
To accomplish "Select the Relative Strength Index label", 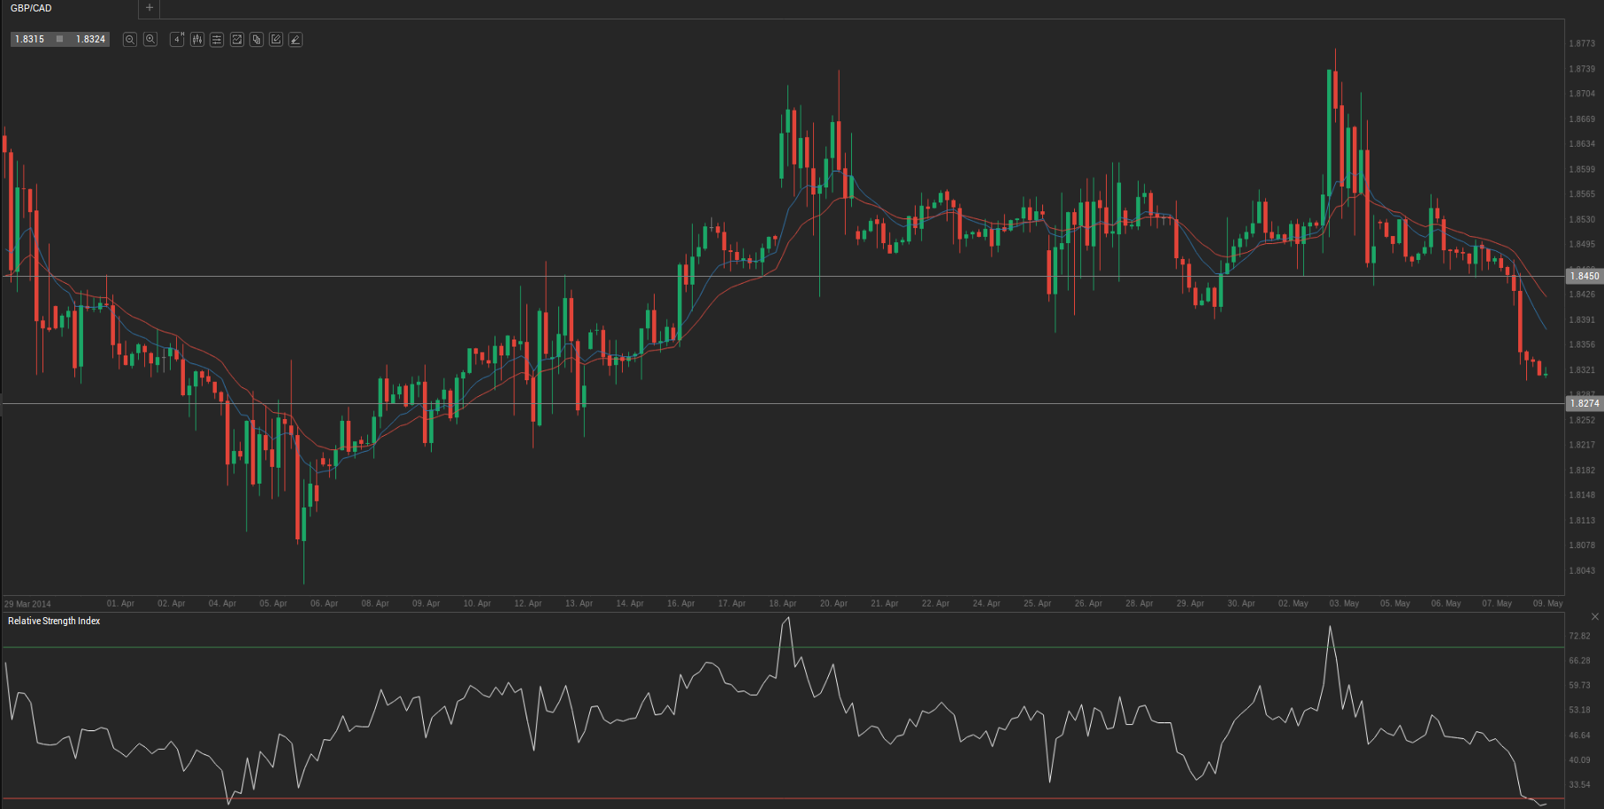I will [54, 622].
